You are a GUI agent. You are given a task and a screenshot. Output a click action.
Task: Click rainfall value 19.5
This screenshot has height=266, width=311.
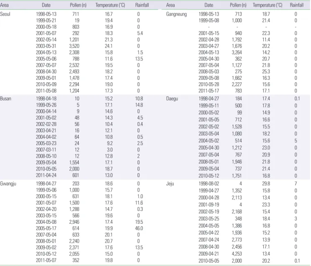(x=139, y=222)
